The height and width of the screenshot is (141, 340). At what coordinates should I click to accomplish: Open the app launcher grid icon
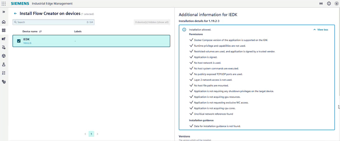pos(4,4)
